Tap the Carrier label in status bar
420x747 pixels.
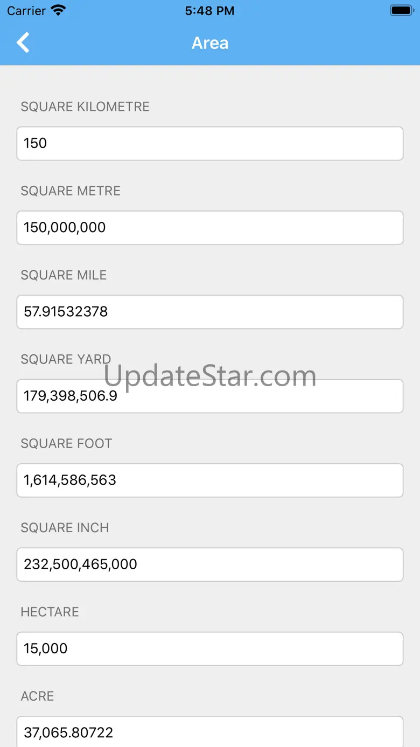(x=26, y=11)
